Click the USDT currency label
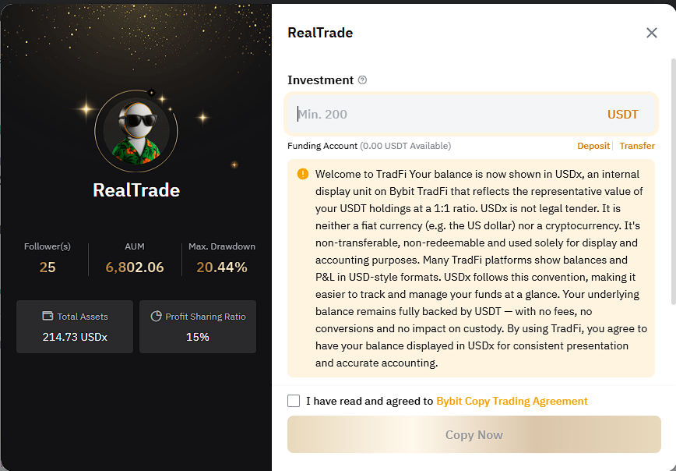The image size is (676, 471). pos(622,114)
